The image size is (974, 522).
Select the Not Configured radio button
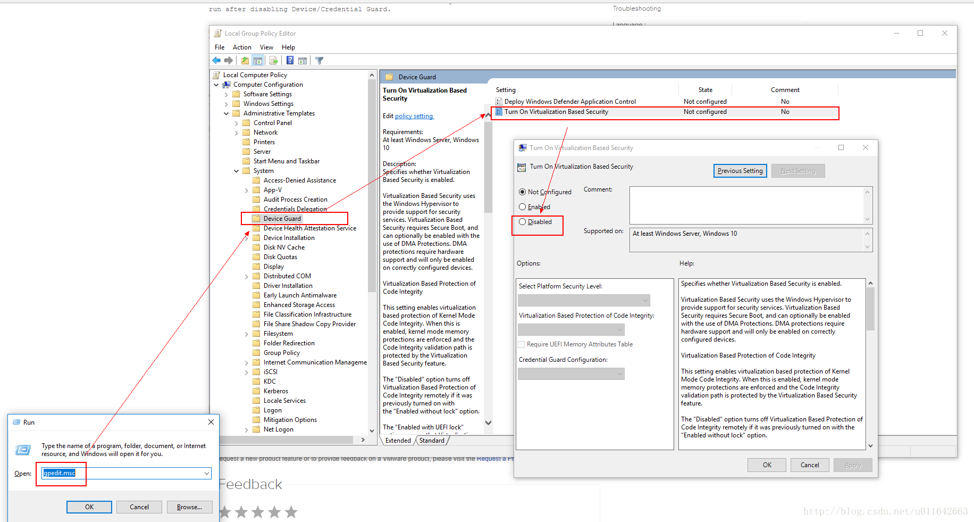[522, 192]
